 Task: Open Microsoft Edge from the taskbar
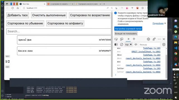coord(176,37)
